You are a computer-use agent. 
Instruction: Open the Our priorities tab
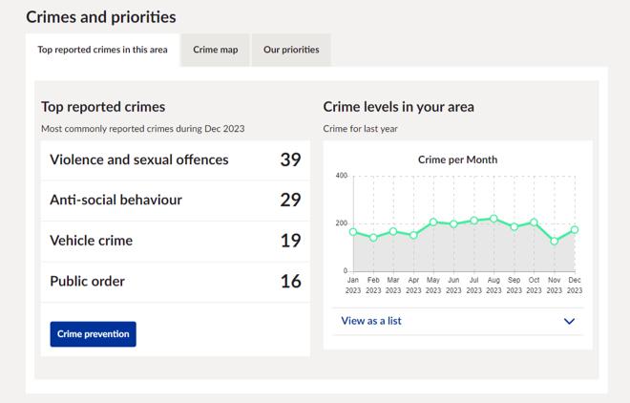(291, 50)
